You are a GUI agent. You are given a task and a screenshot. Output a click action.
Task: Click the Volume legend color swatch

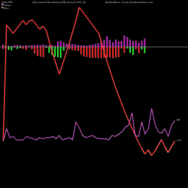click(2, 5)
